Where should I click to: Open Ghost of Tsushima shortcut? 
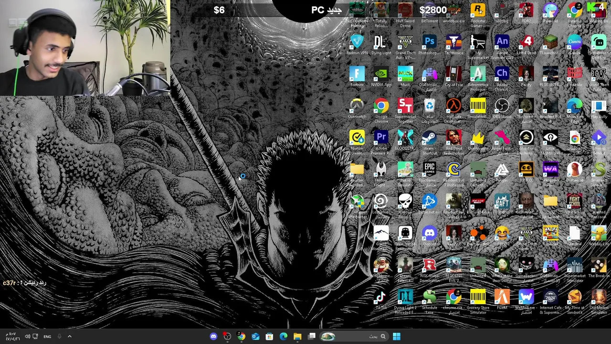coord(526,142)
